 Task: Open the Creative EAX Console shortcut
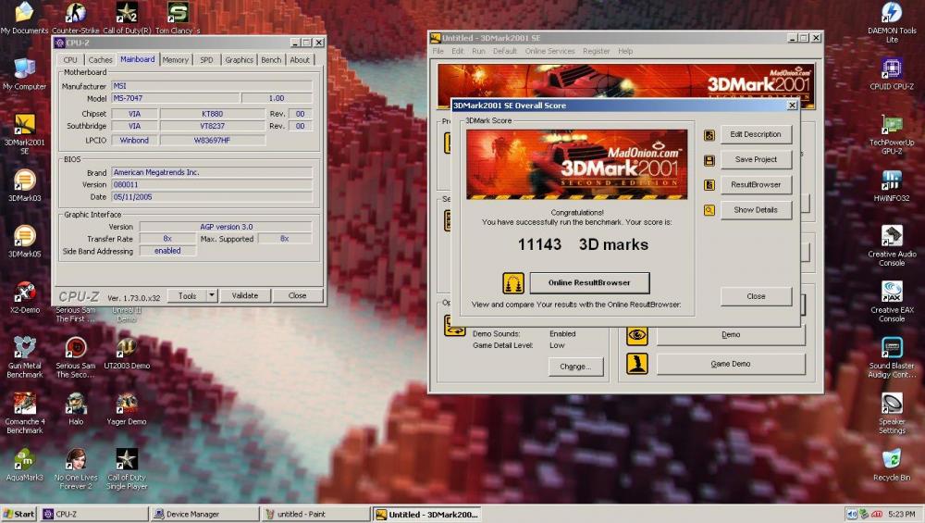892,293
